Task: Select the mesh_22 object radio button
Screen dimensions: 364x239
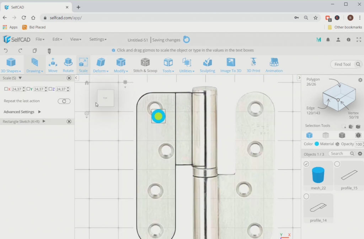Action: tap(306, 164)
